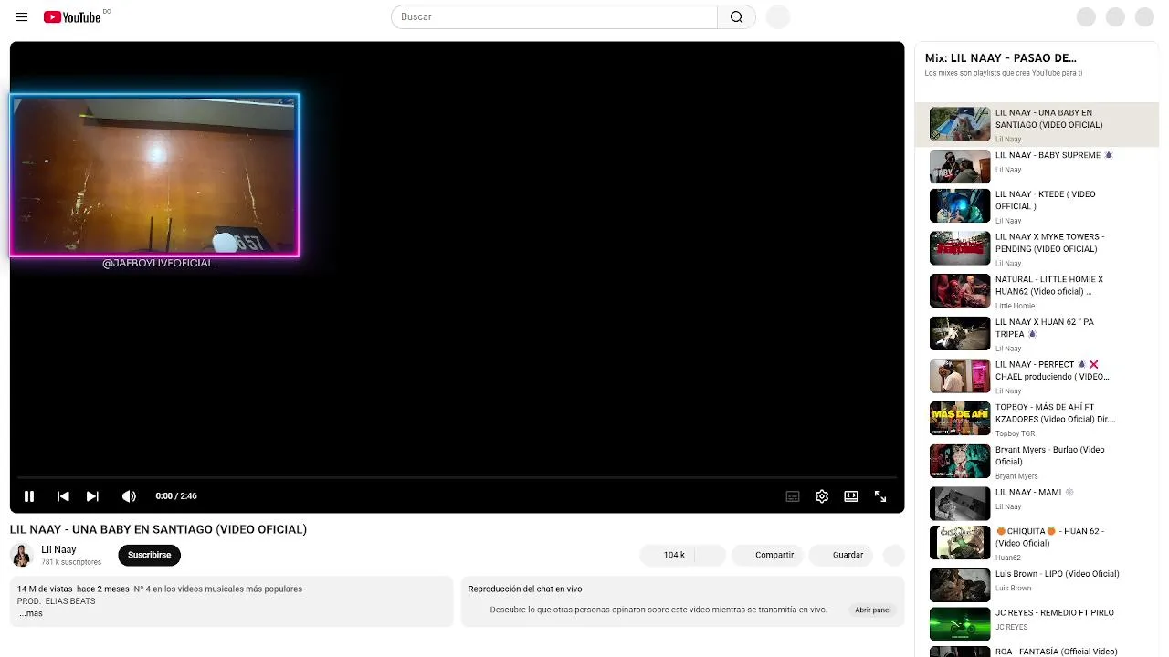The height and width of the screenshot is (657, 1169).
Task: Click the N° 4 music videos ranking text
Action: point(218,589)
